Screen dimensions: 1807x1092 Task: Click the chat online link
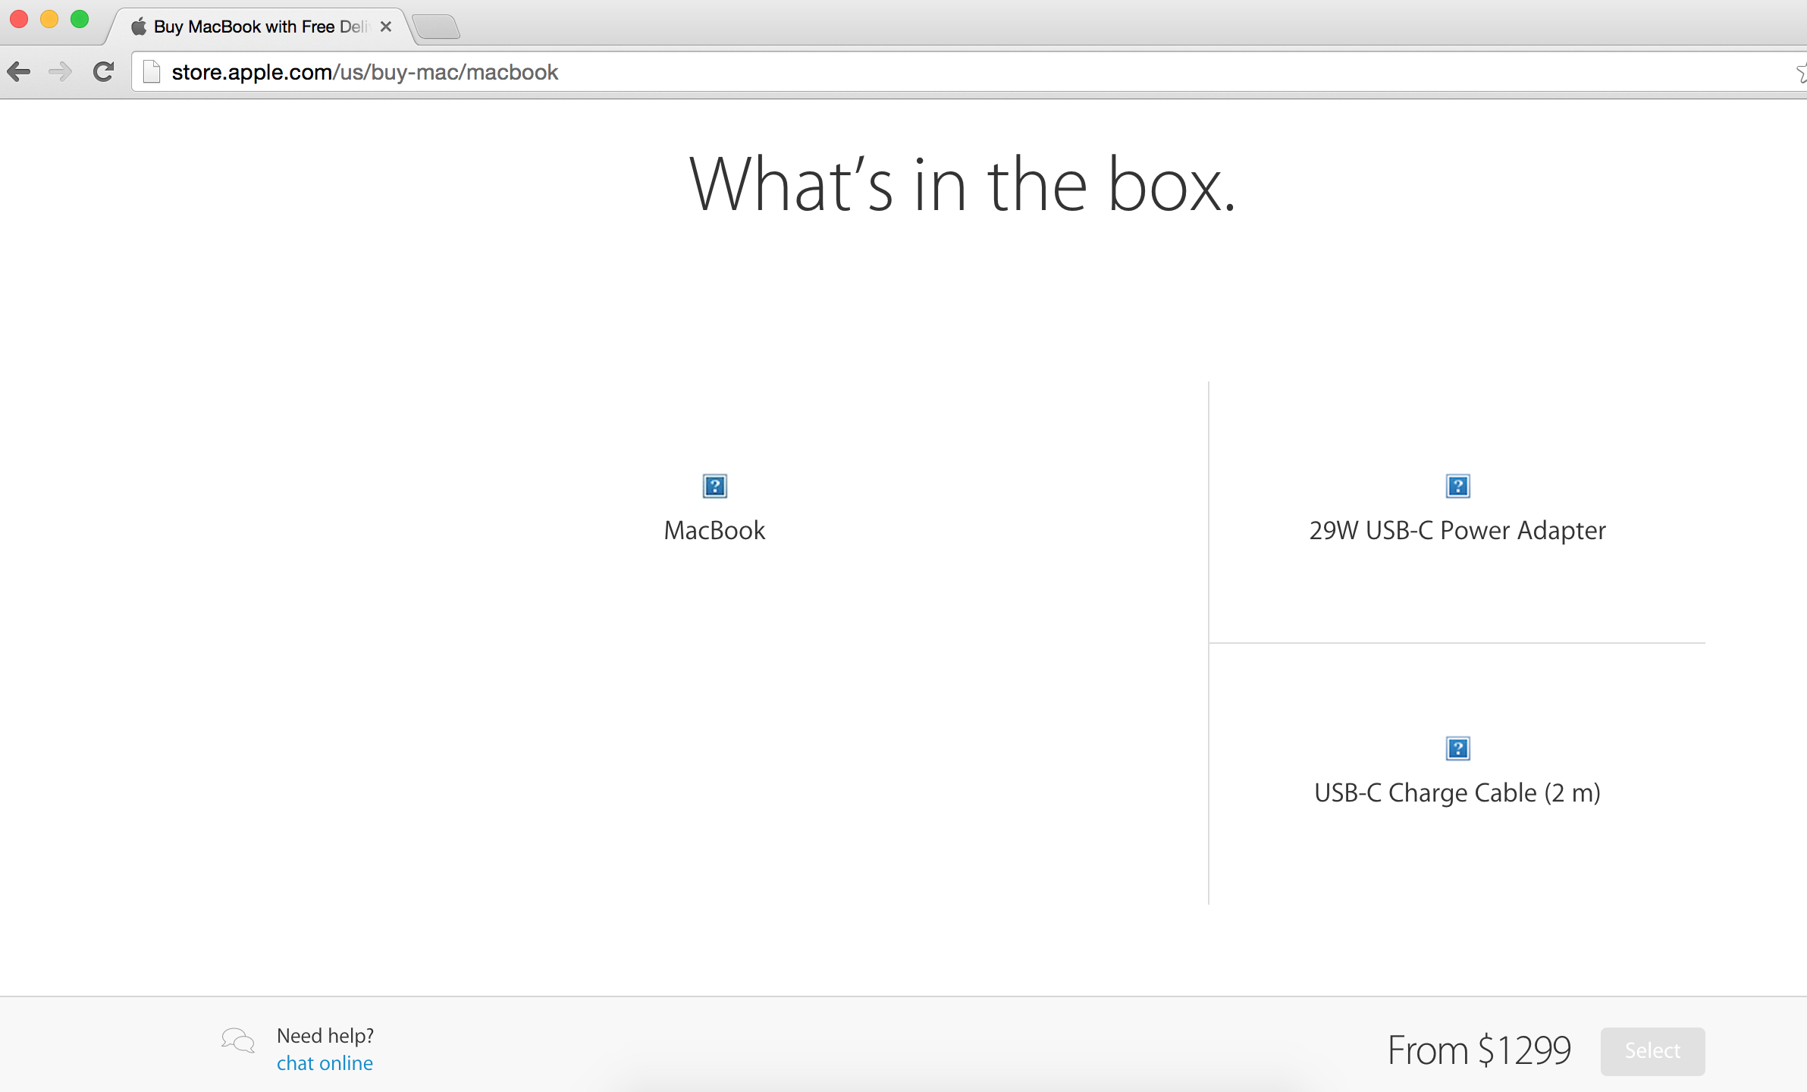[x=325, y=1063]
